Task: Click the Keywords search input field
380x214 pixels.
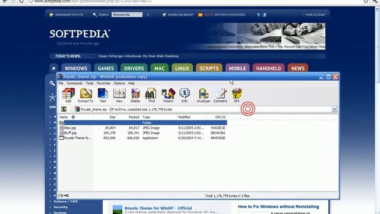Action: click(127, 14)
